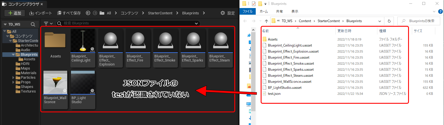This screenshot has height=125, width=444.
Task: Open the ファイル menu in Explorer
Action: 247,11
